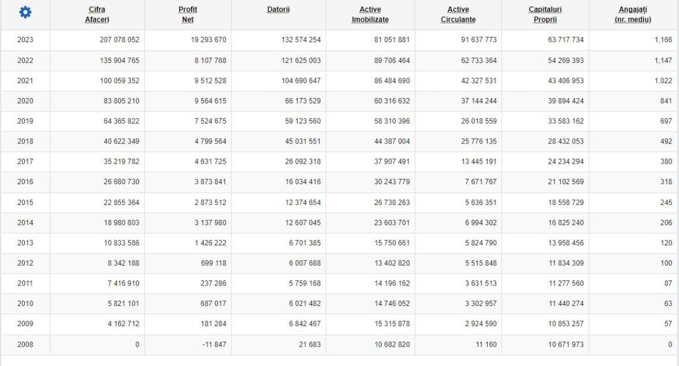
Task: Select debts value 132 574 254
Action: click(x=300, y=40)
